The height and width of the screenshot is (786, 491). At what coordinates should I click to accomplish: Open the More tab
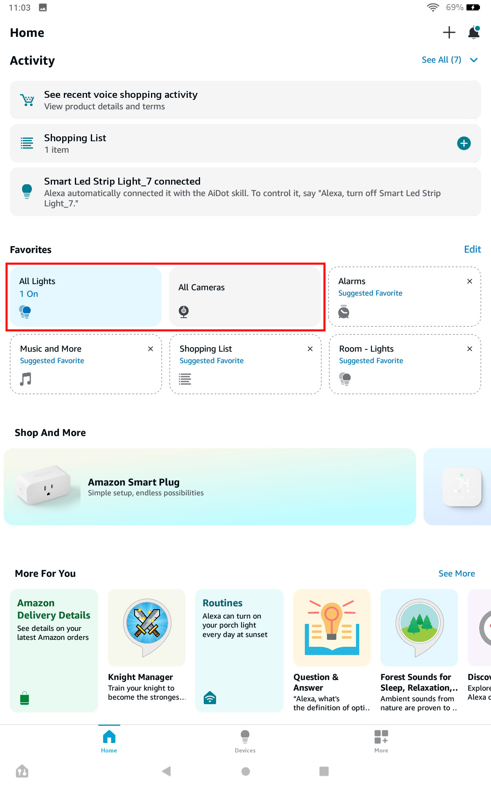click(x=381, y=741)
